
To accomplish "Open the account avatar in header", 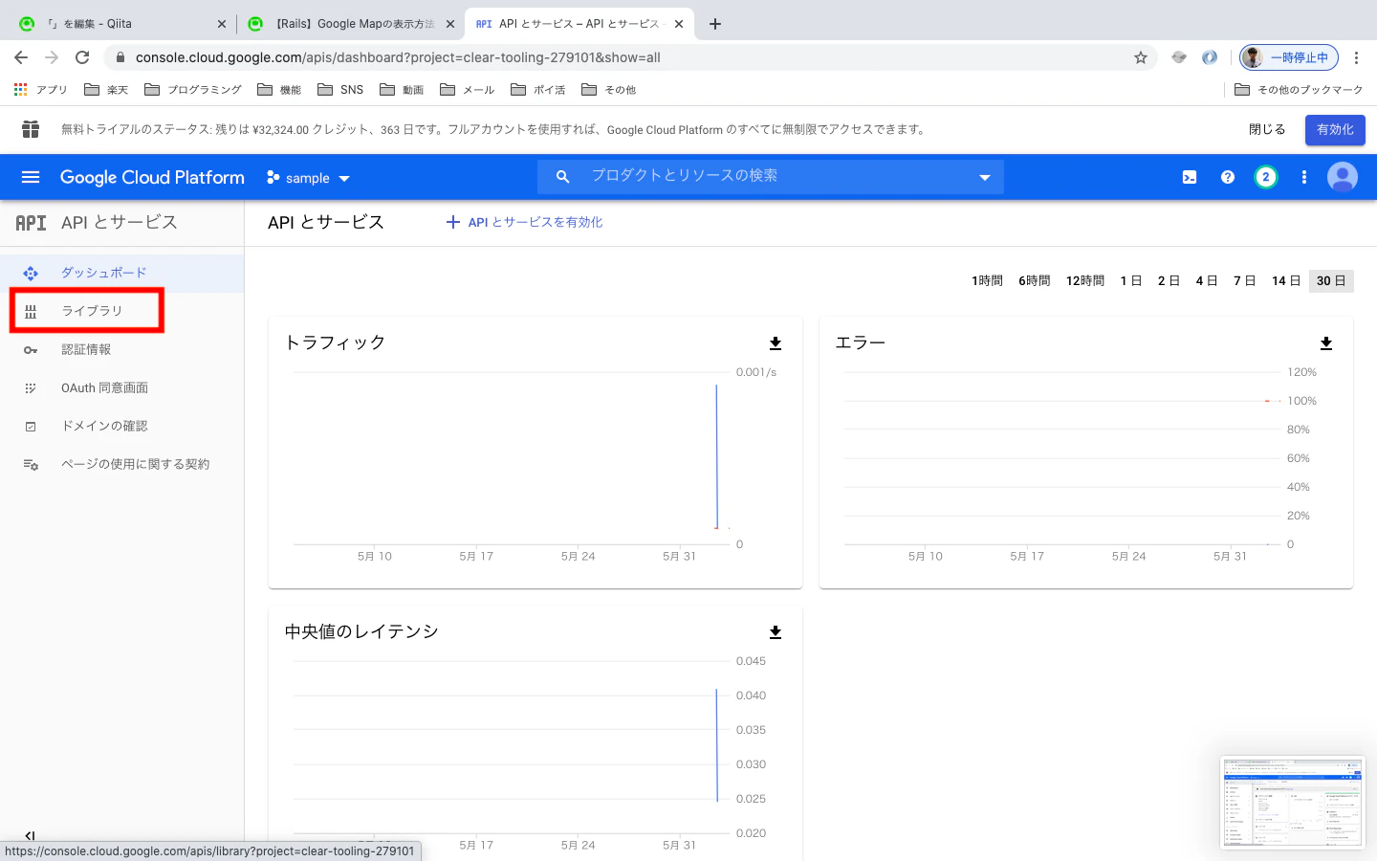I will coord(1343,177).
